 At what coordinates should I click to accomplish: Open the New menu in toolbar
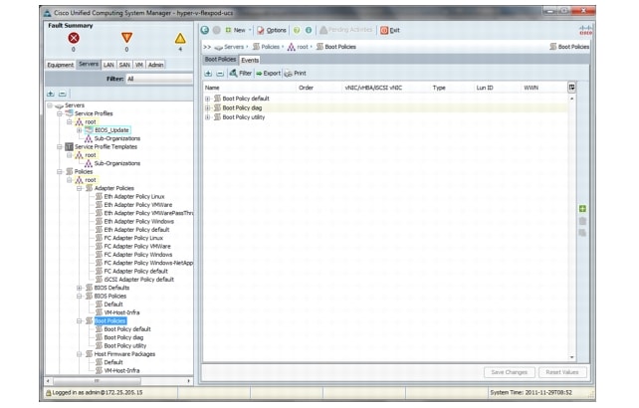pos(238,30)
